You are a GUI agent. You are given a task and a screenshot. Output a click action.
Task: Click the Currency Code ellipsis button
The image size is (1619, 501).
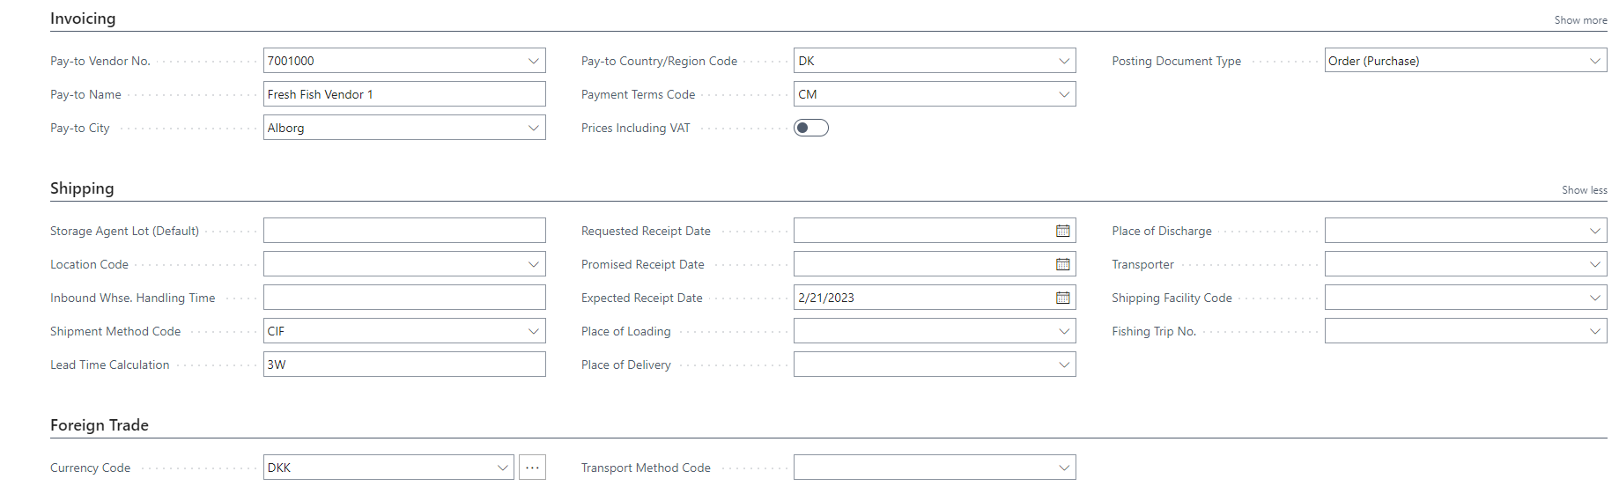click(x=532, y=468)
